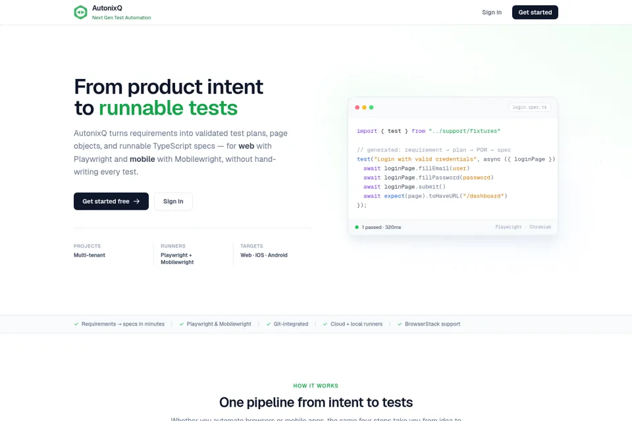Click the TARGETS label
The width and height of the screenshot is (632, 421).
tap(251, 246)
